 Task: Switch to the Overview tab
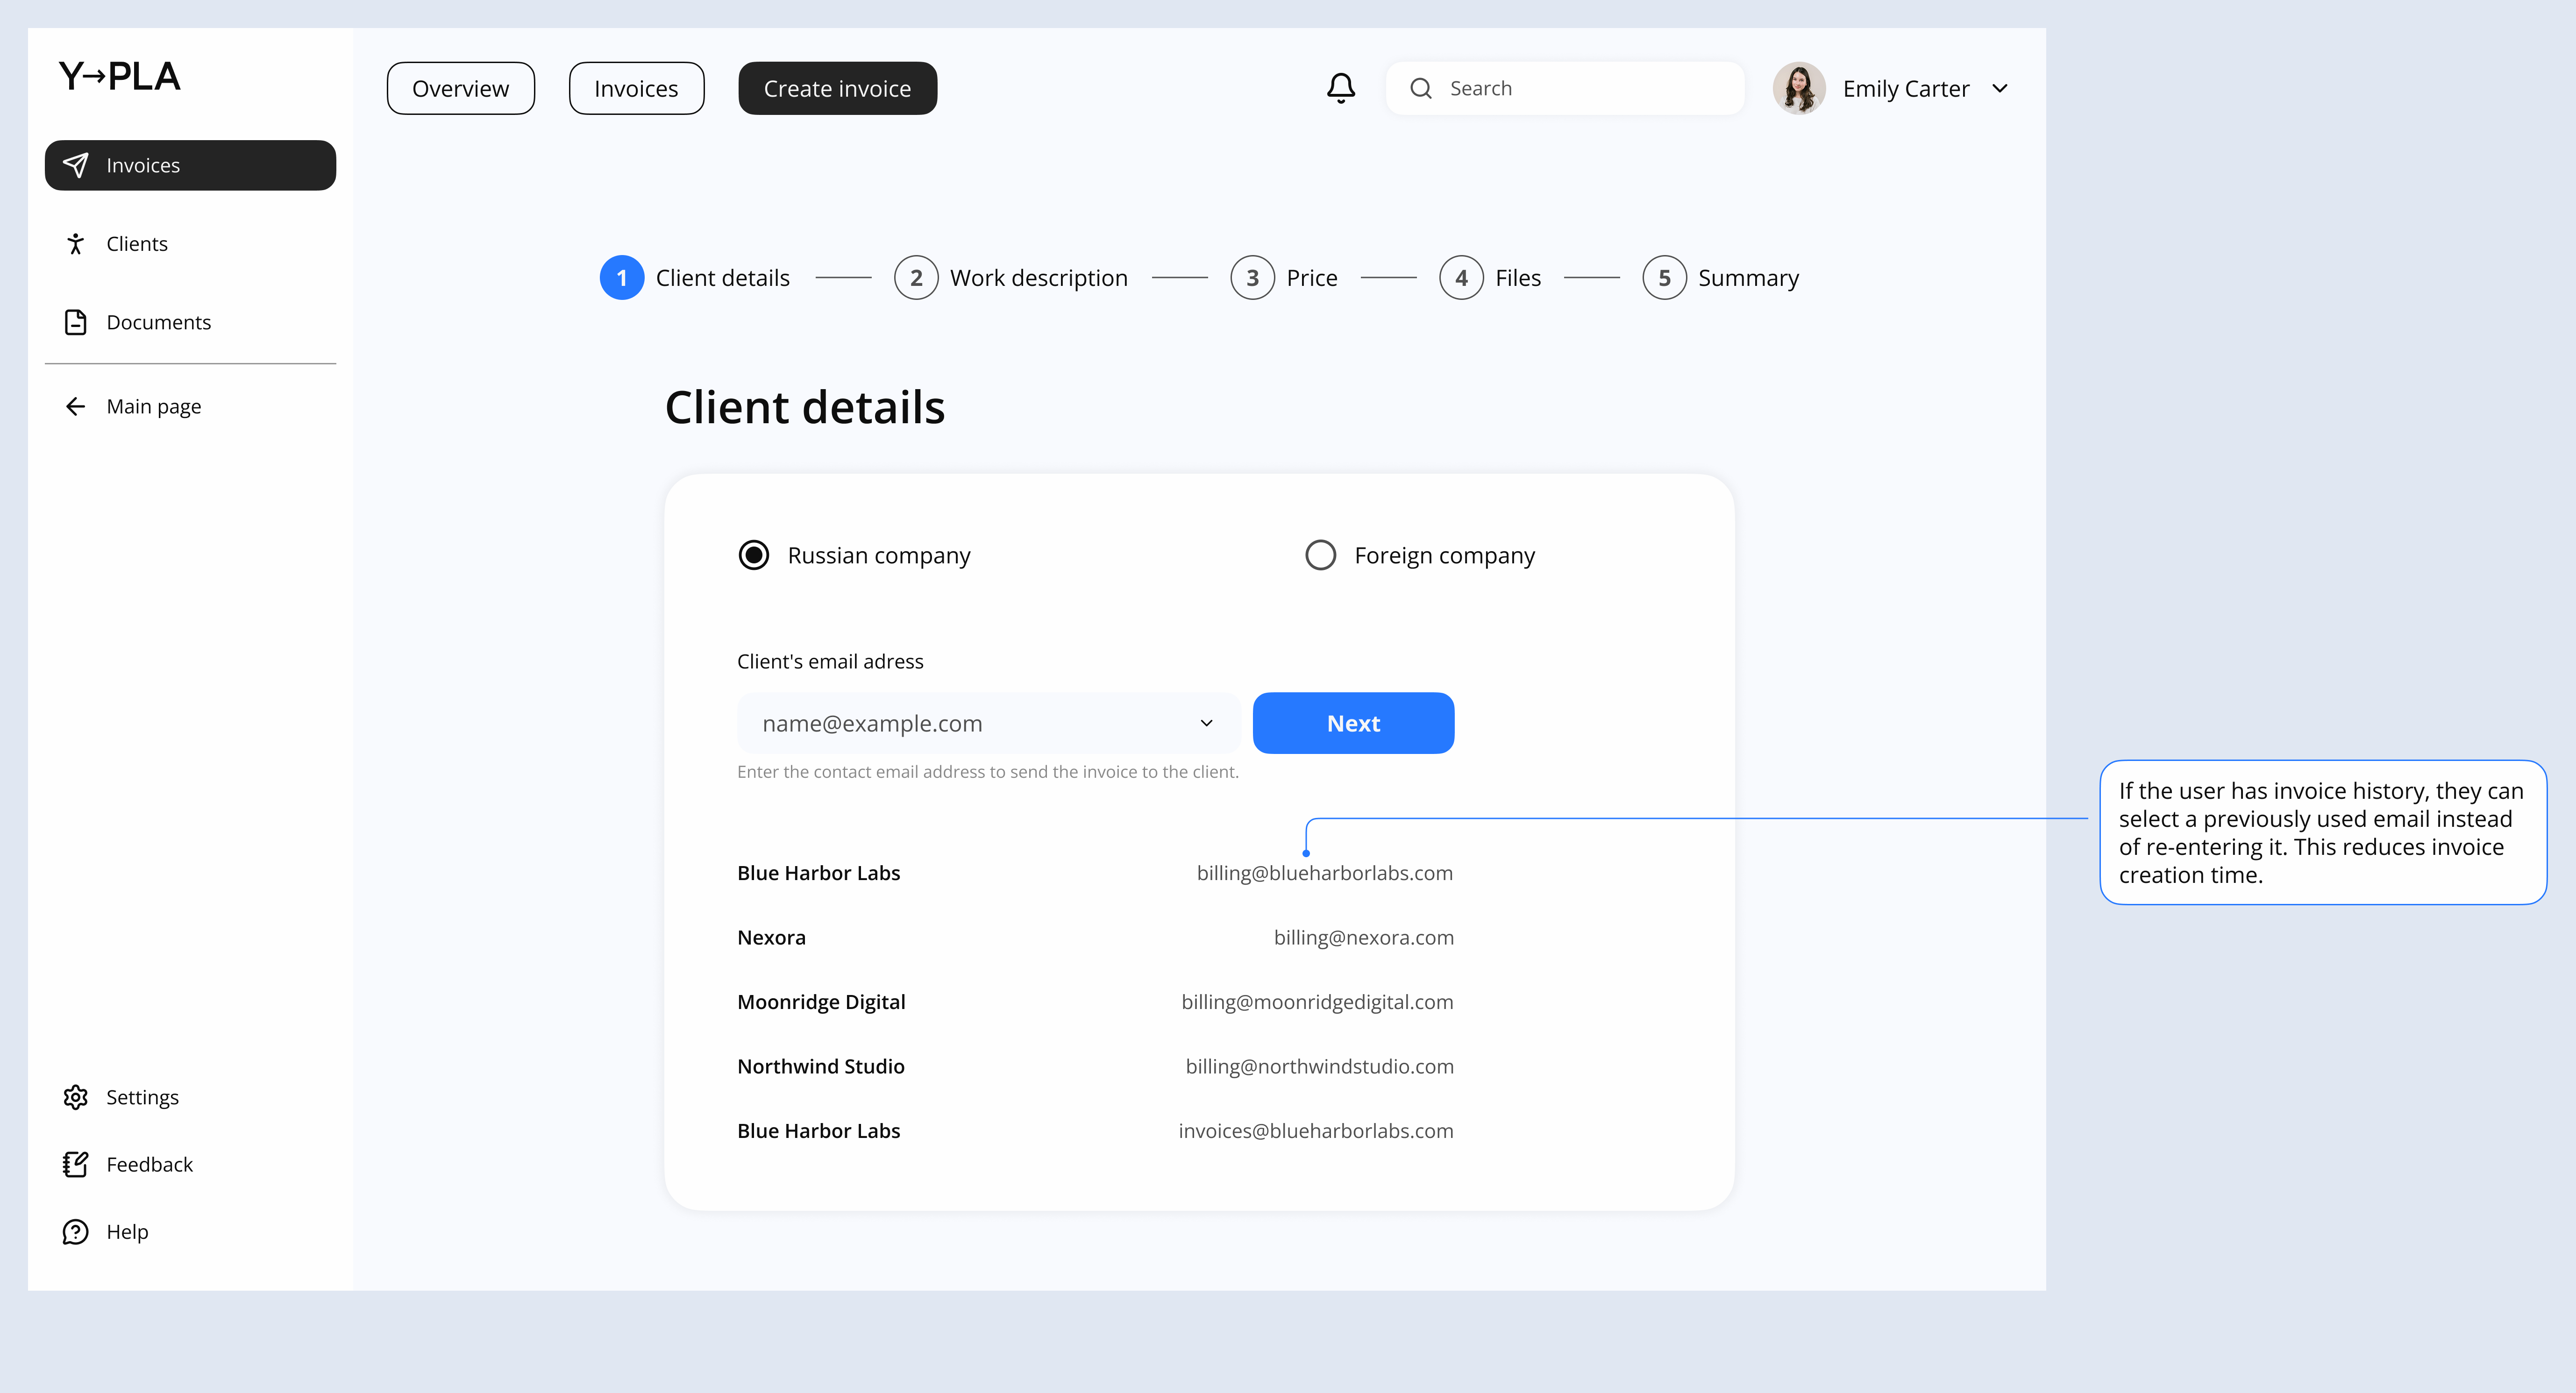tap(460, 88)
